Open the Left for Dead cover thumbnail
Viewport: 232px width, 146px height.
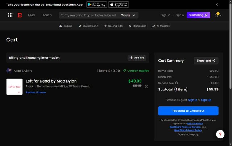point(14,87)
